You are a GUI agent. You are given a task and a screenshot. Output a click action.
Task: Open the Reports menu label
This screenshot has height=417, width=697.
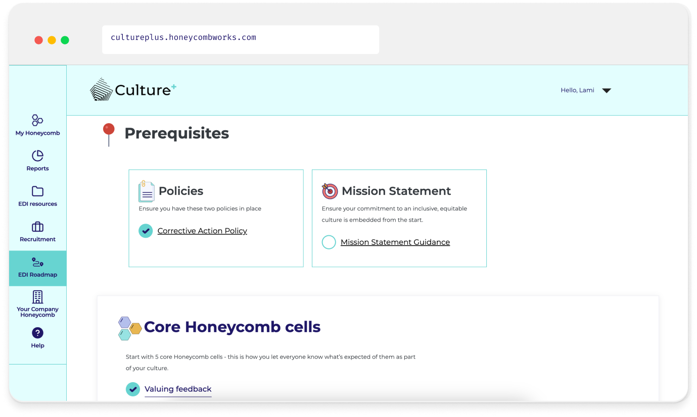click(37, 169)
